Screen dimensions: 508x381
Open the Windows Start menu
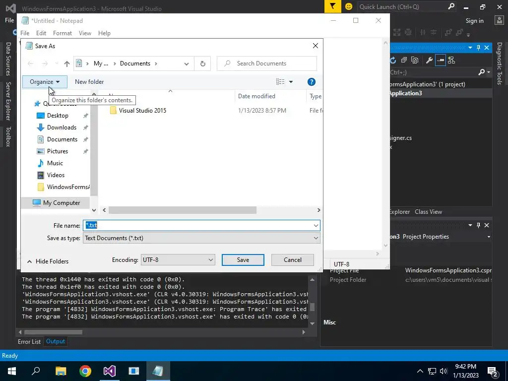click(x=12, y=371)
